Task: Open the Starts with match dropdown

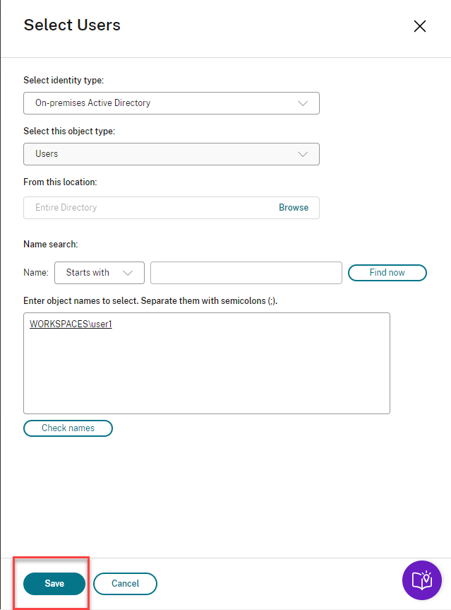Action: point(99,273)
